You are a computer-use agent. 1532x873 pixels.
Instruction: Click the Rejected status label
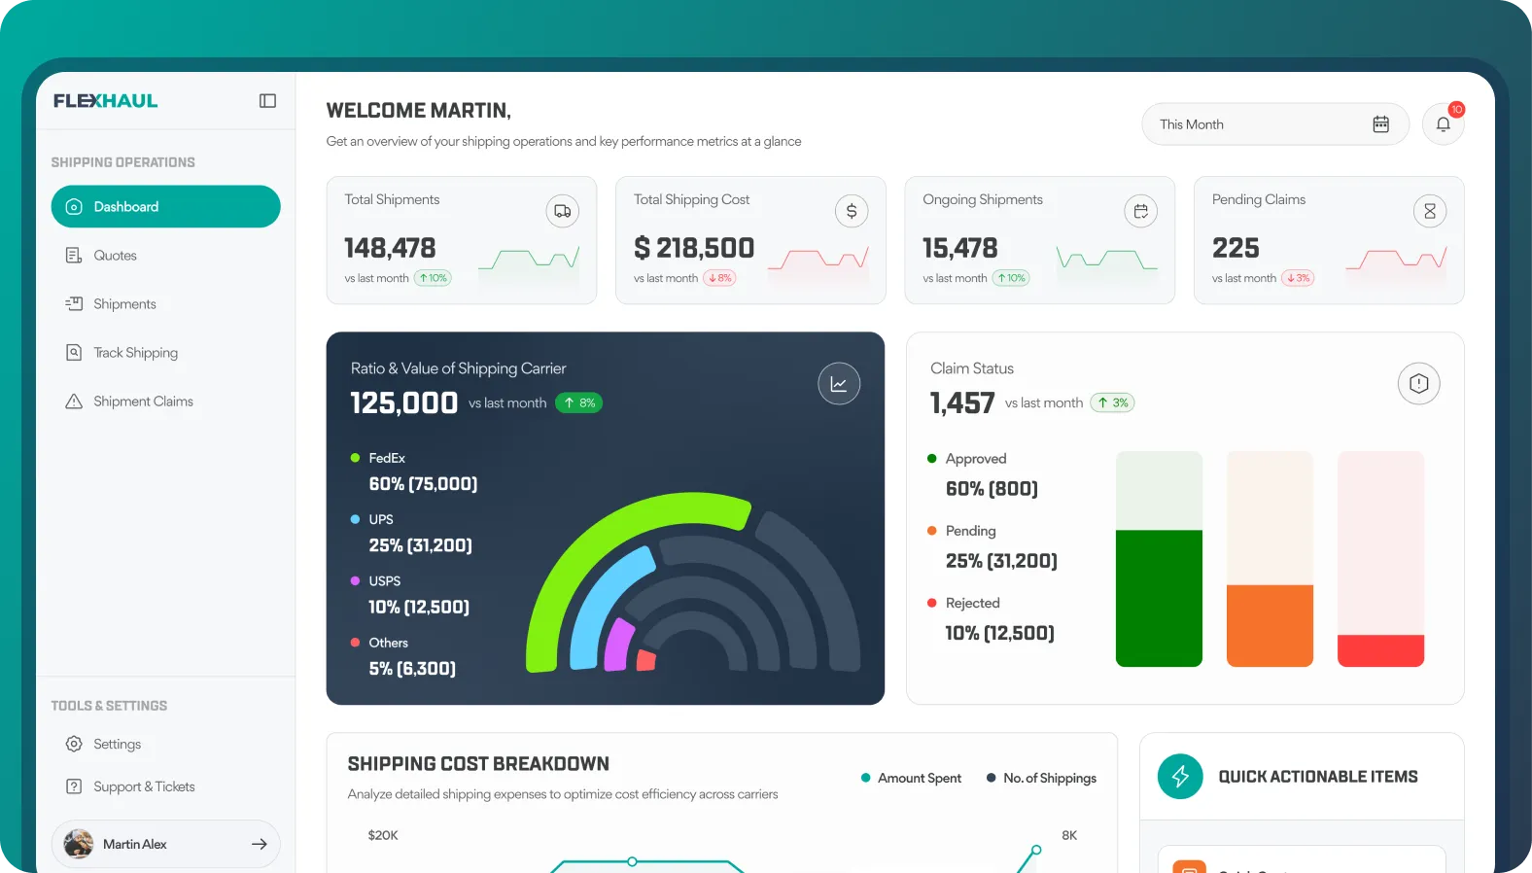[x=972, y=603]
